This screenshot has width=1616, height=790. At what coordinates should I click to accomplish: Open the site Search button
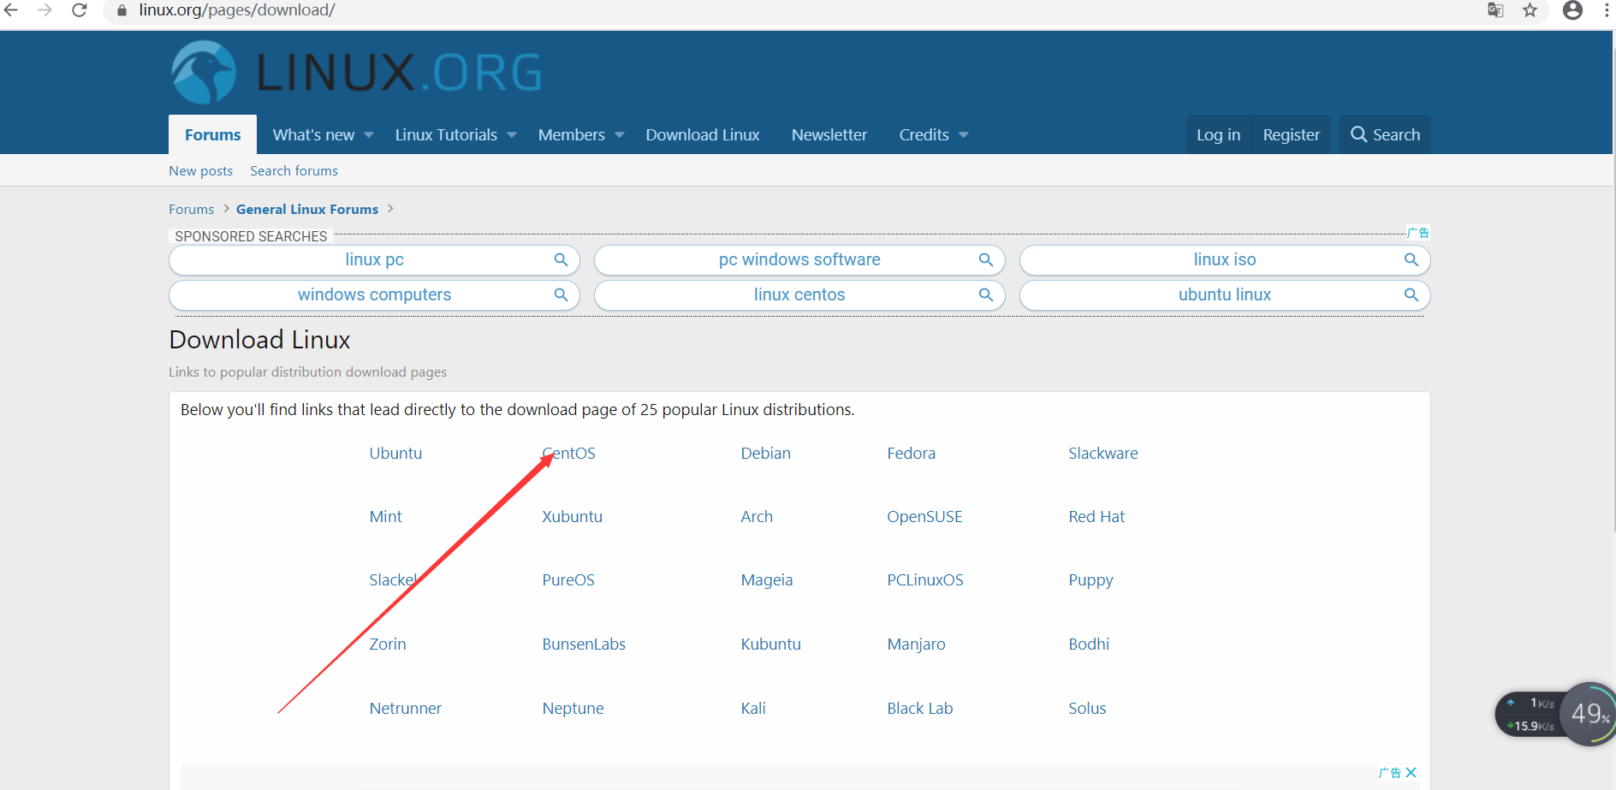point(1385,134)
